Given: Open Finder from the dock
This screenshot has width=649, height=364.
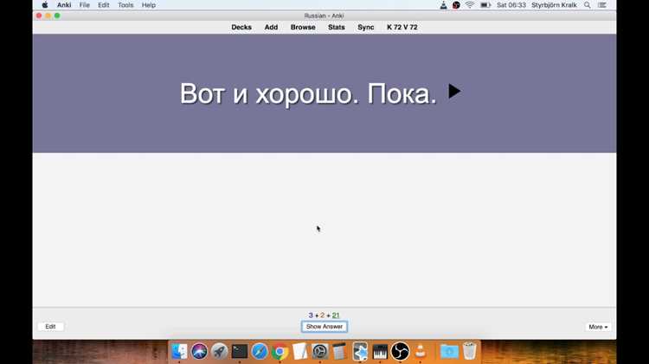Looking at the screenshot, I should pos(179,352).
